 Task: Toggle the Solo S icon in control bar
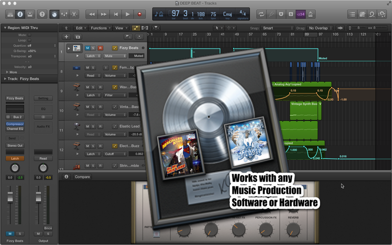coord(291,14)
